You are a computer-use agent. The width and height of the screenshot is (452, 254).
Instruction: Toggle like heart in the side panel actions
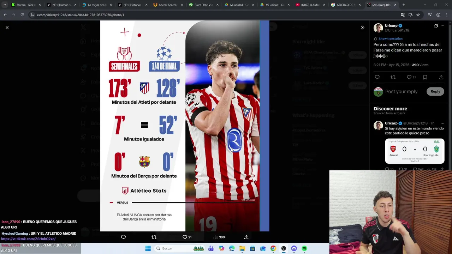(411, 77)
